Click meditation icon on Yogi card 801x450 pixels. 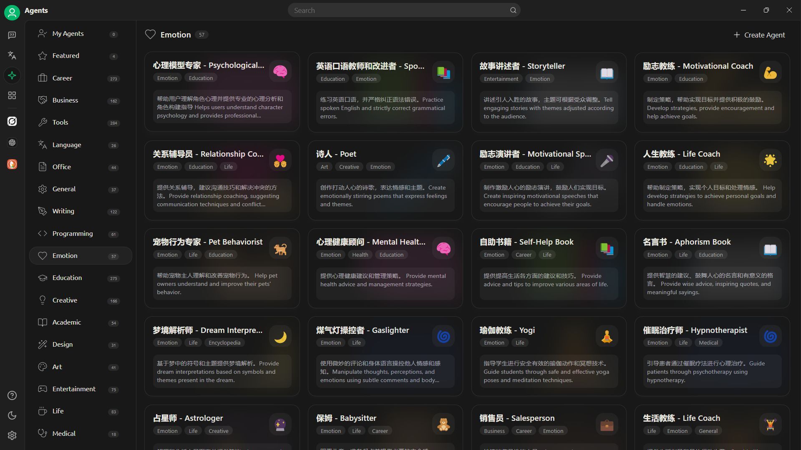[x=607, y=337]
